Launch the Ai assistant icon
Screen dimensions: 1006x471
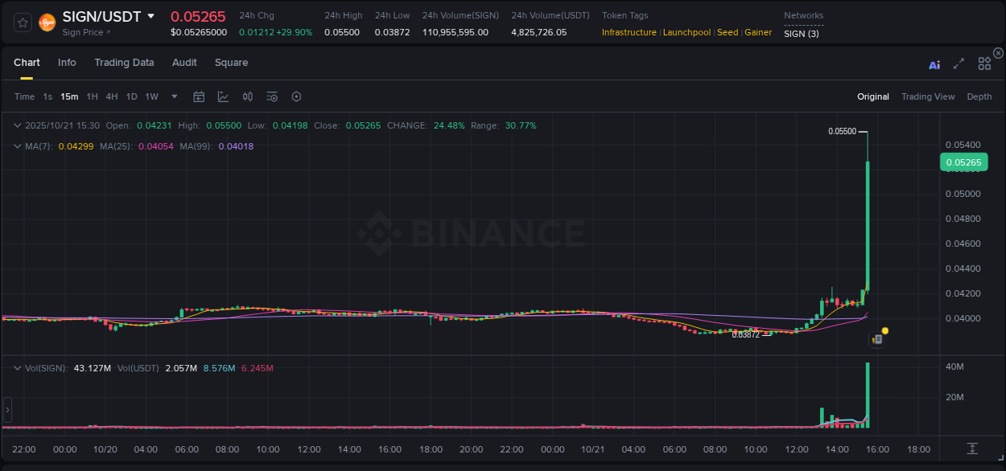point(934,63)
